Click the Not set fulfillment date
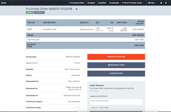This screenshot has width=171, height=112. [x=77, y=108]
